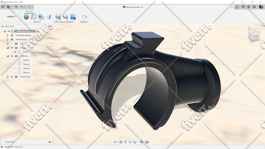Toggle visibility of Bodies folder
Screen dimensions: 265x149
pyautogui.click(x=12, y=48)
